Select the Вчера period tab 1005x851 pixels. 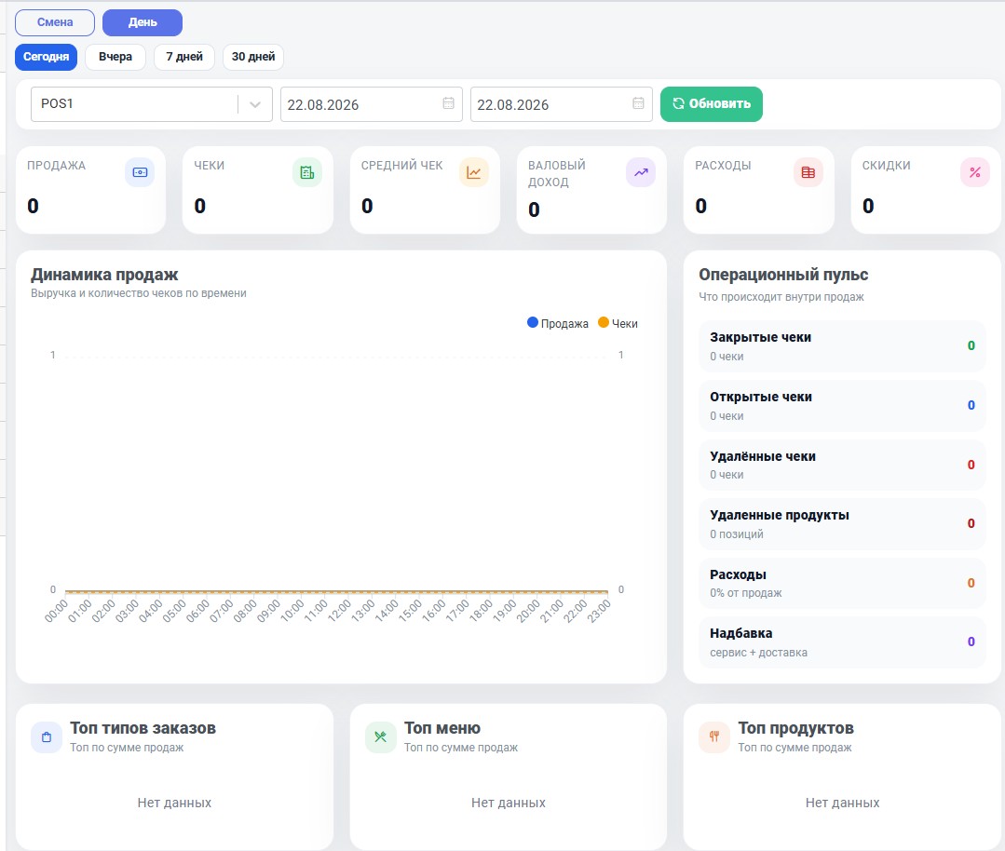pyautogui.click(x=115, y=57)
